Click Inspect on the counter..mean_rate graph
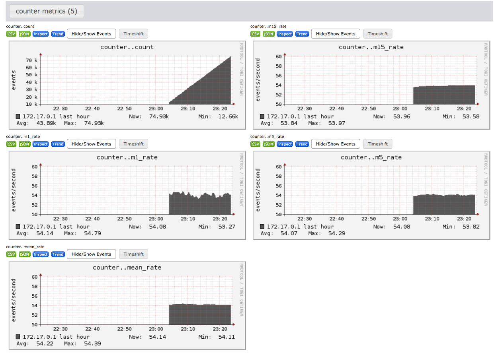Image resolution: width=496 pixels, height=353 pixels. [x=41, y=254]
